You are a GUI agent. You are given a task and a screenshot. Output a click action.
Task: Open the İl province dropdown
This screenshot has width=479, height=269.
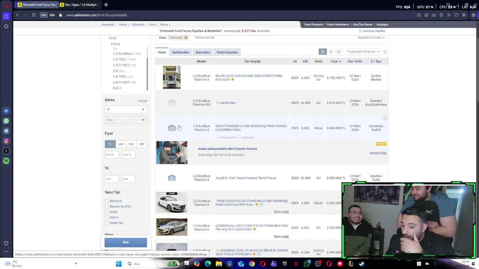click(126, 109)
